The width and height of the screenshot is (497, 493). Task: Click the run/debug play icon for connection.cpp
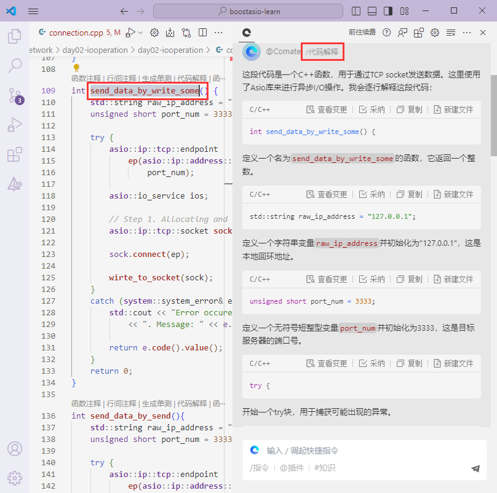pos(130,33)
